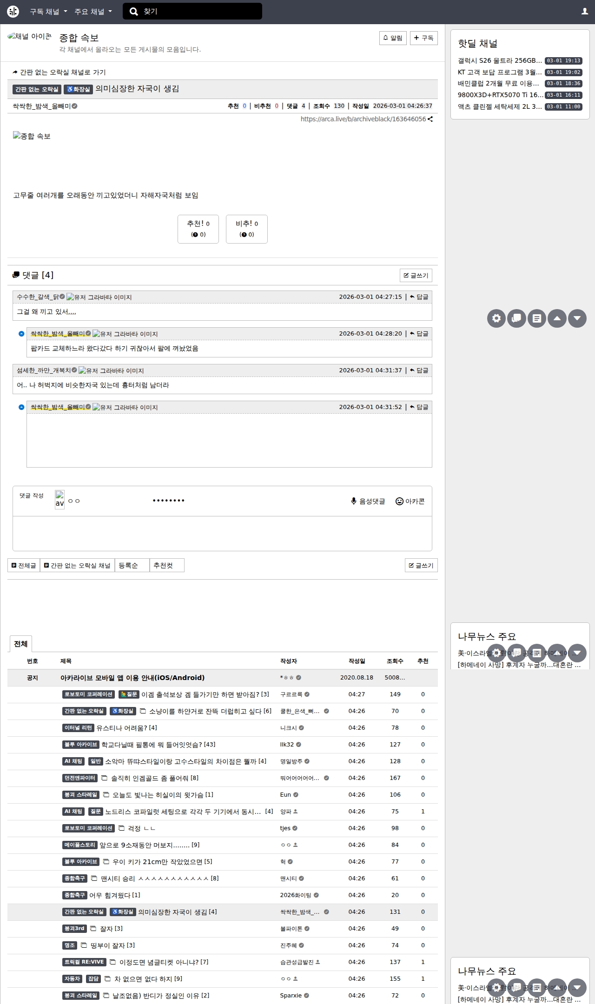Open the arca.live/b/archiveblack post URL
Screen dimensions: 595x1004
[x=363, y=119]
